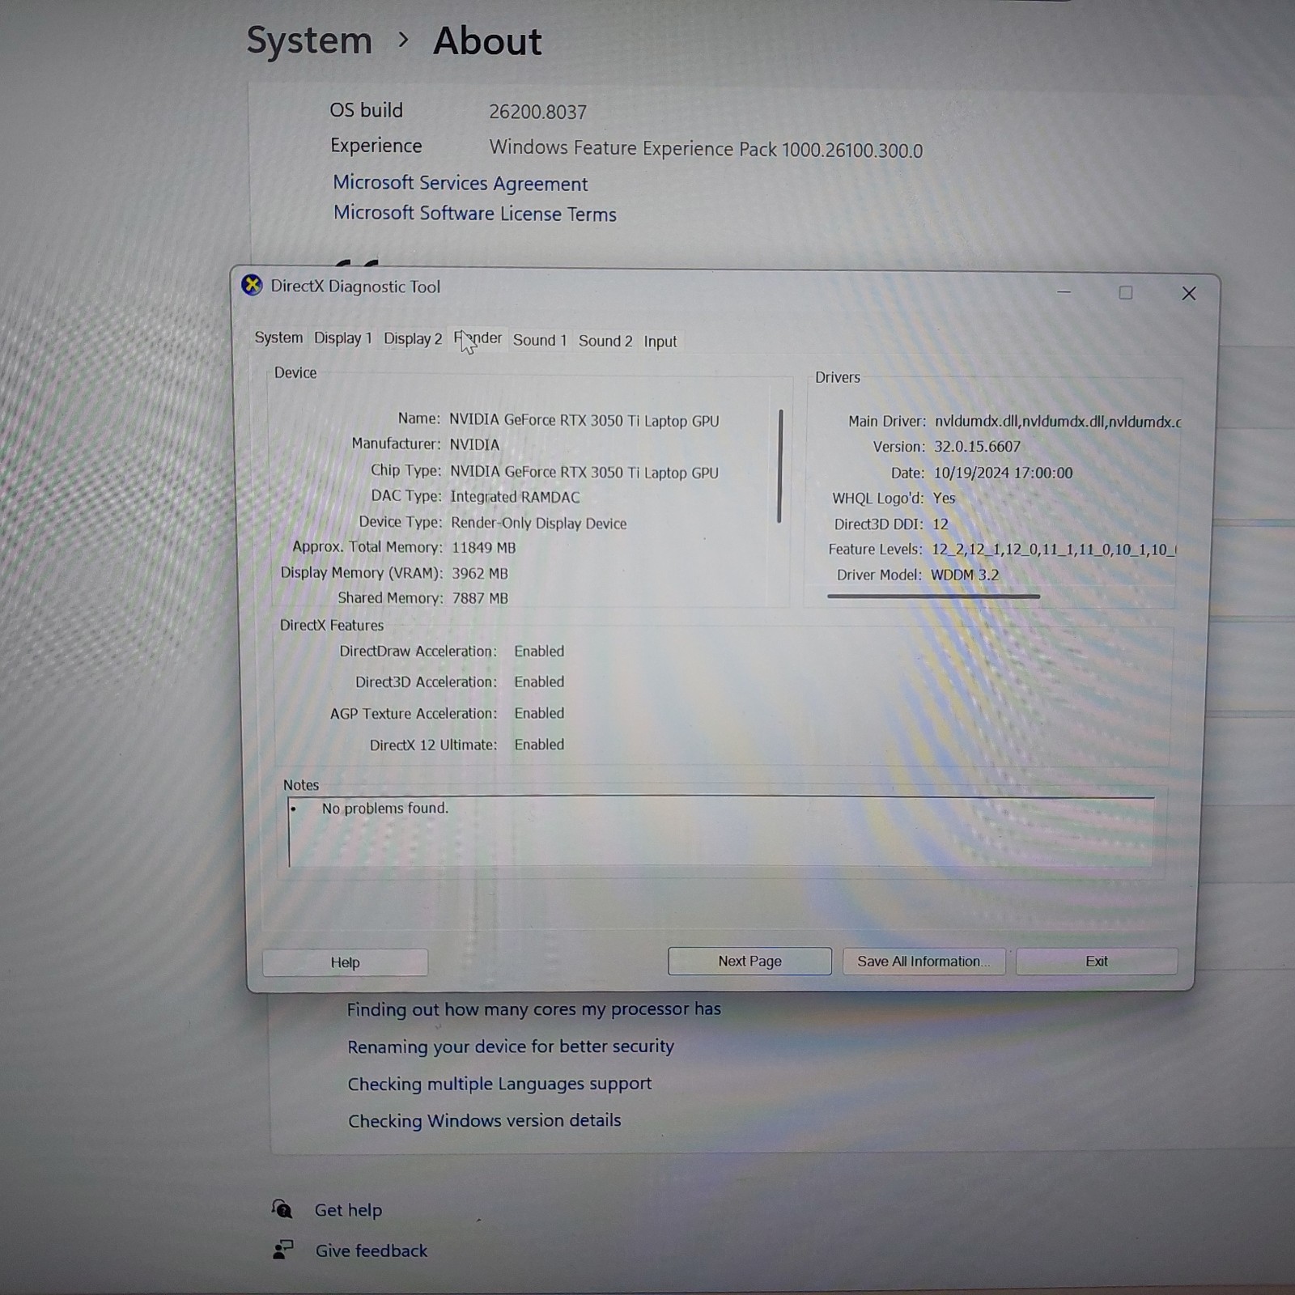Click driver date '10/19/2024 17:00:00'
The image size is (1295, 1295).
1004,473
